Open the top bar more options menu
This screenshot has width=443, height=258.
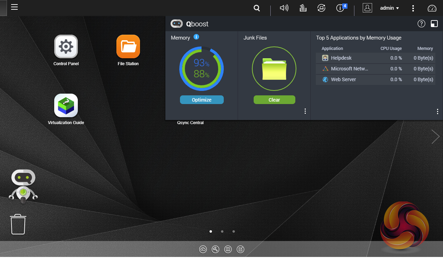413,8
